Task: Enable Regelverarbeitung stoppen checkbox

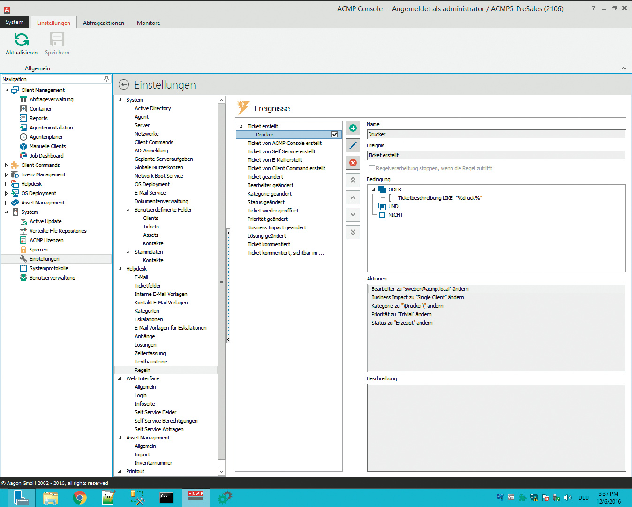Action: pyautogui.click(x=372, y=168)
